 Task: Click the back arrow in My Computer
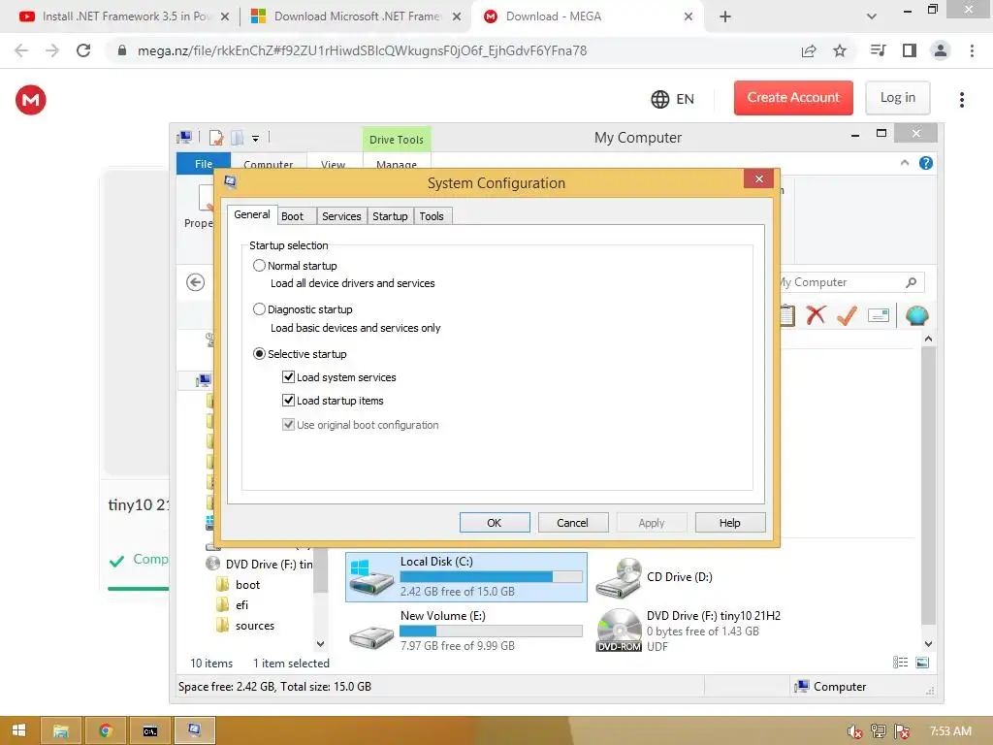click(x=196, y=282)
